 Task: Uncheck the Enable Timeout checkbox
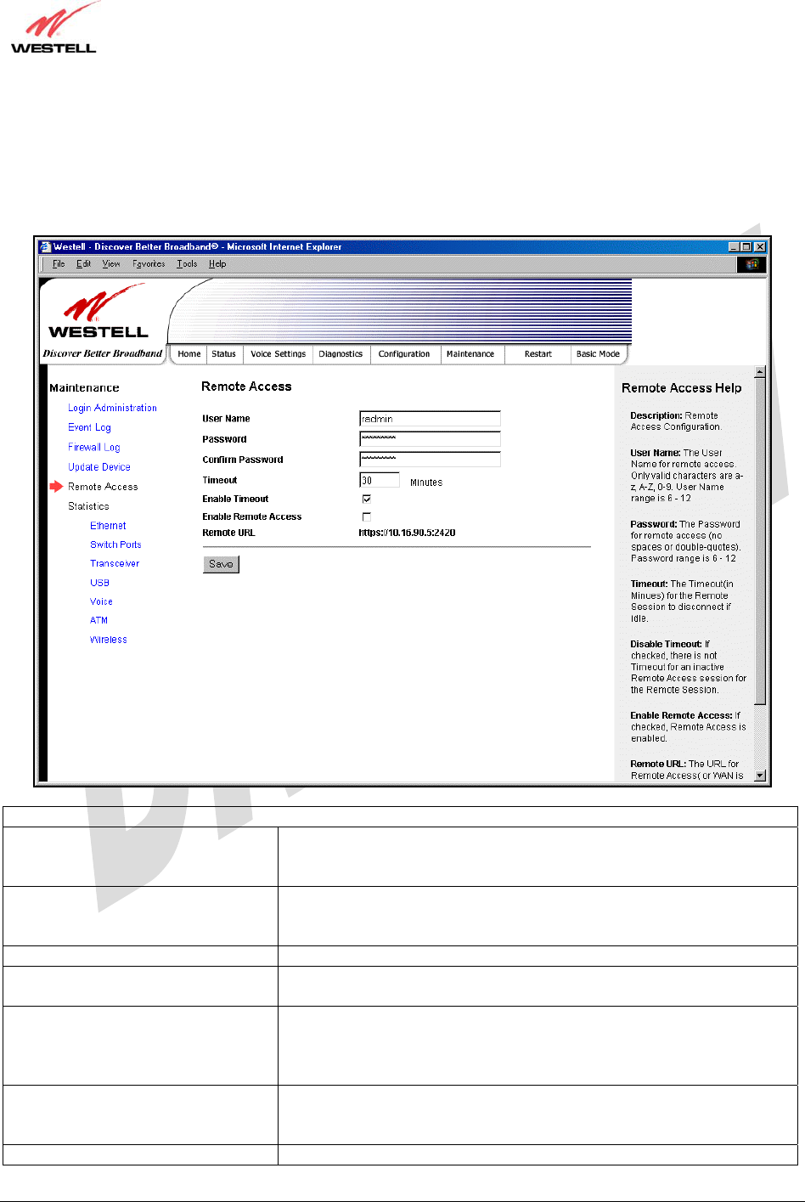[367, 499]
